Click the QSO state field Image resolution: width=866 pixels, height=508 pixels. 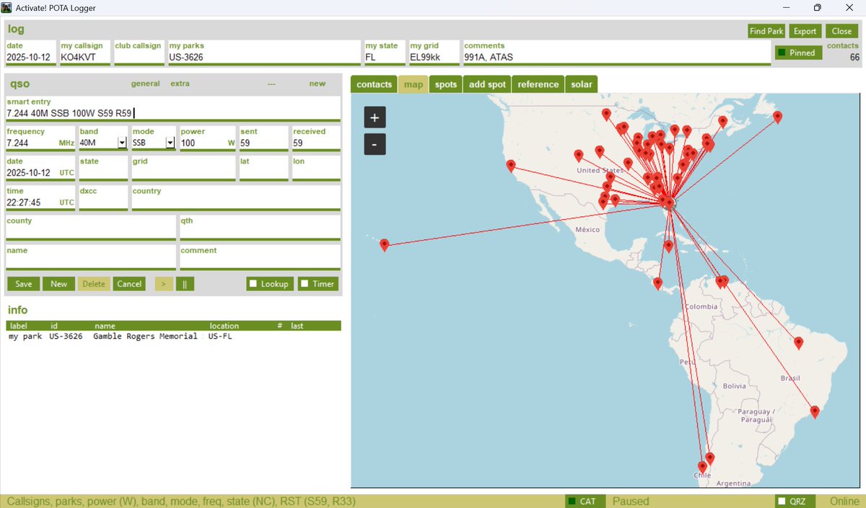click(x=102, y=173)
